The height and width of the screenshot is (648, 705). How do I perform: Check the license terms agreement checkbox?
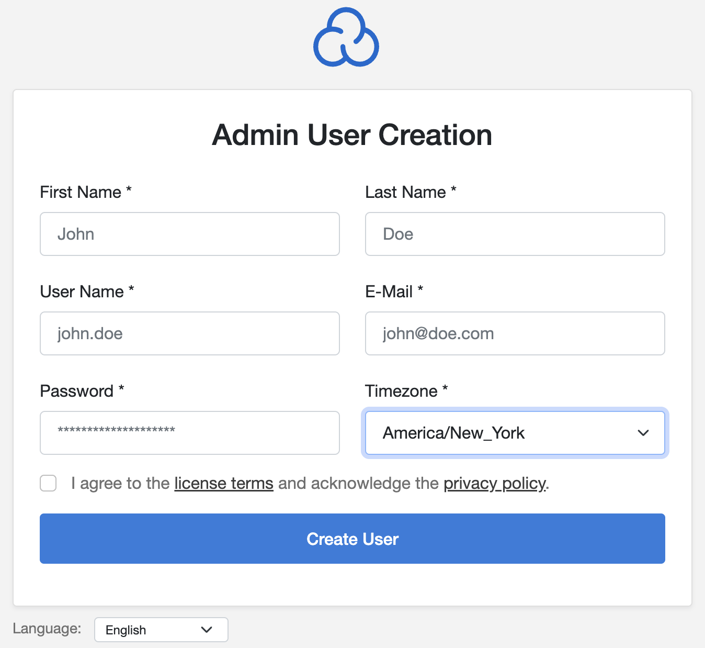48,483
